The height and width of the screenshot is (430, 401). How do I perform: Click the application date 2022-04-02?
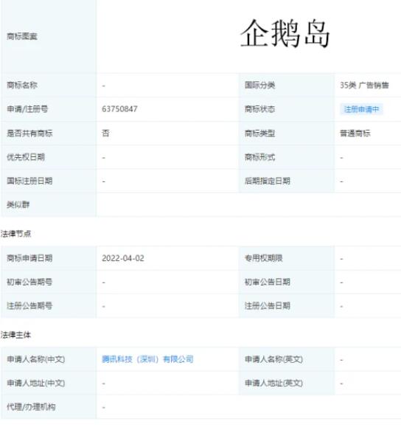(x=123, y=258)
